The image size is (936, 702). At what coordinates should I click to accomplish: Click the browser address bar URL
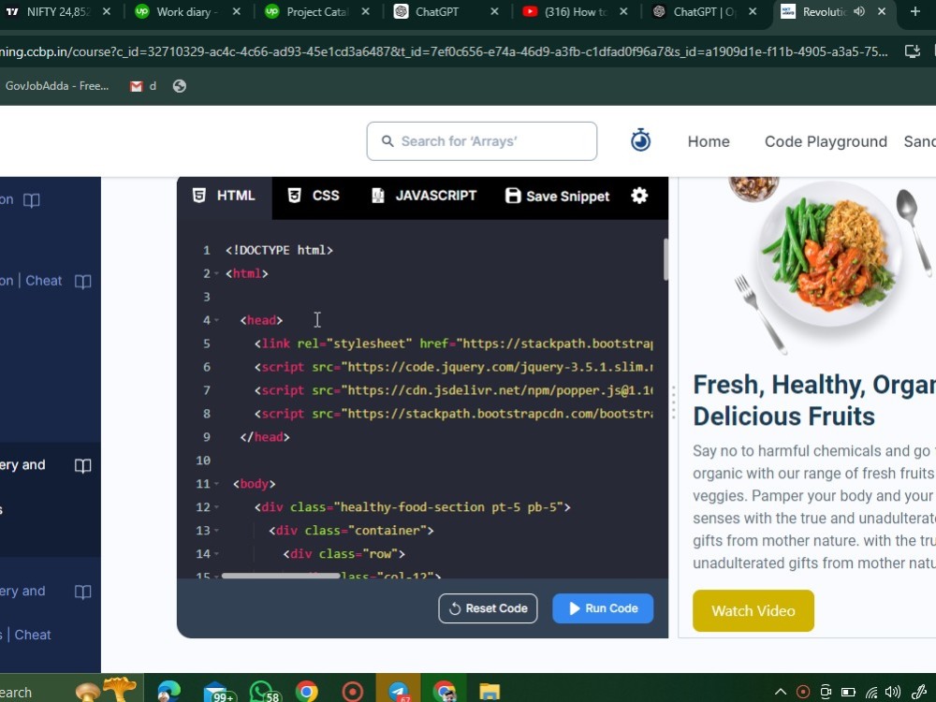(445, 51)
